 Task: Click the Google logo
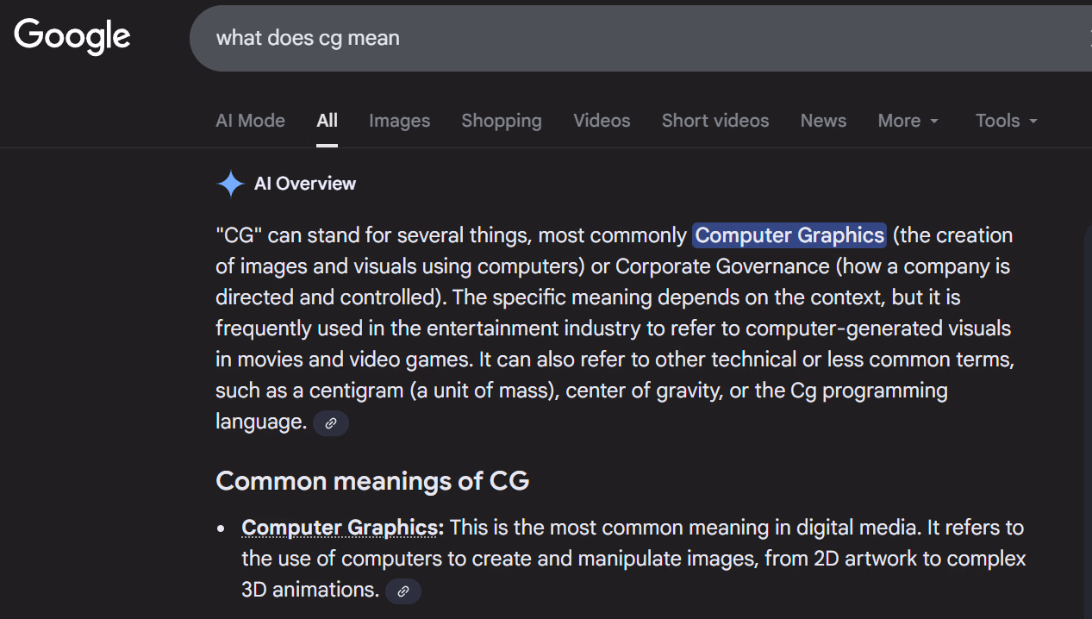tap(72, 37)
